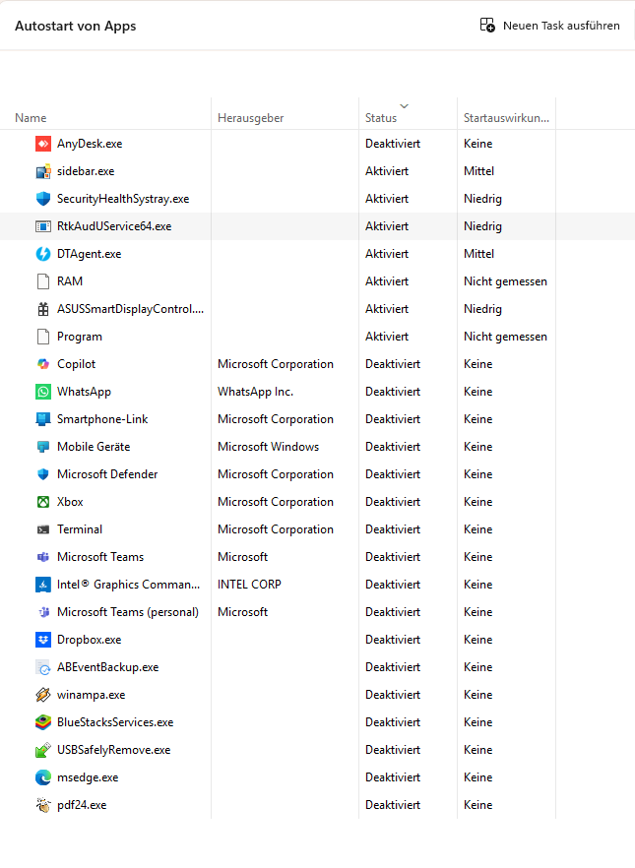Click Nicht gemessen in the RAM row
The height and width of the screenshot is (868, 635).
click(505, 281)
